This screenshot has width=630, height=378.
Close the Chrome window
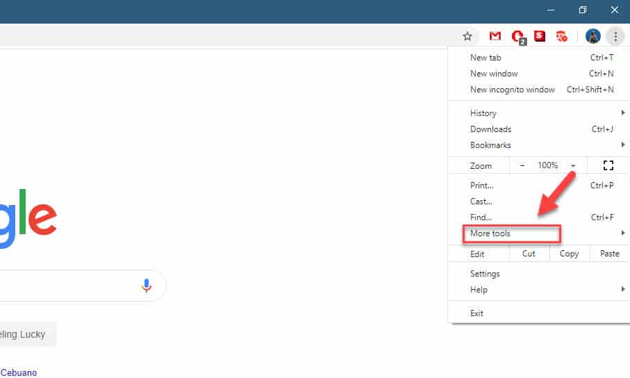tap(614, 10)
